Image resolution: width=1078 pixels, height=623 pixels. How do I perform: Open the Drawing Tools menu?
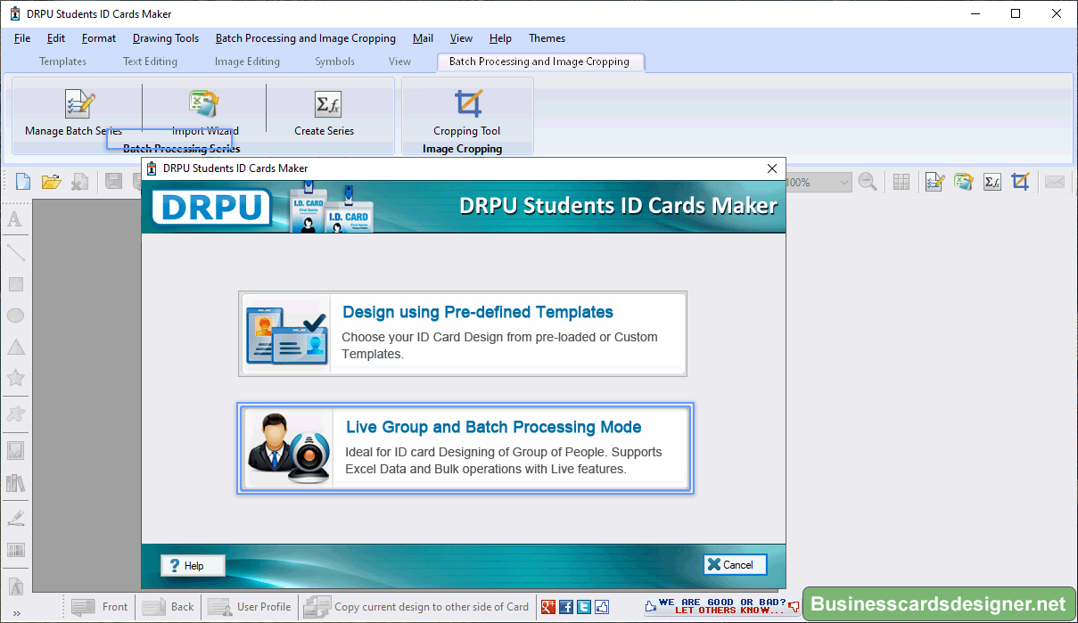(x=166, y=38)
